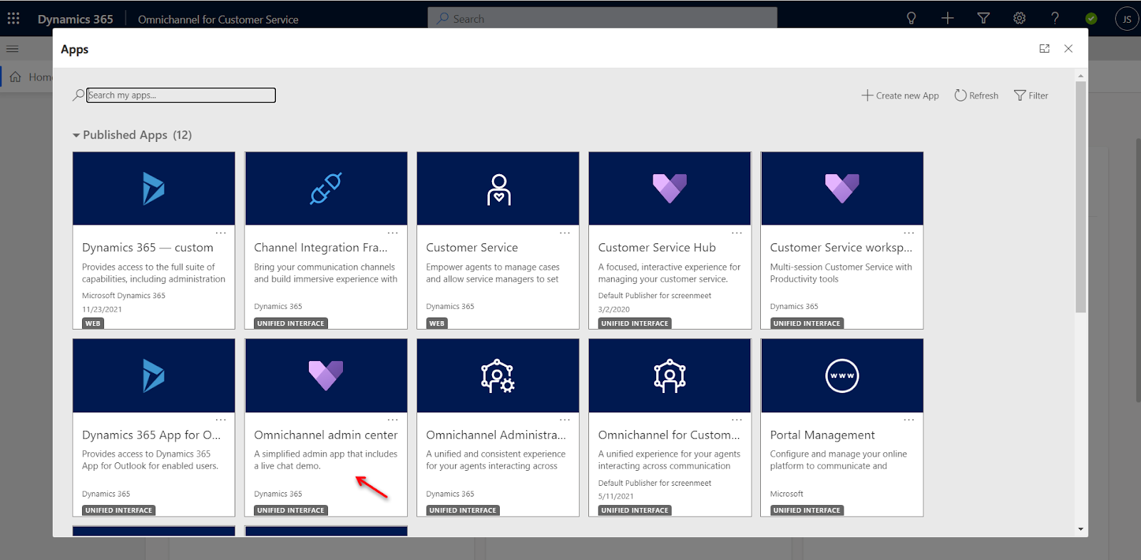The image size is (1141, 560).
Task: Open the Customer Service Hub heart icon
Action: tap(670, 188)
